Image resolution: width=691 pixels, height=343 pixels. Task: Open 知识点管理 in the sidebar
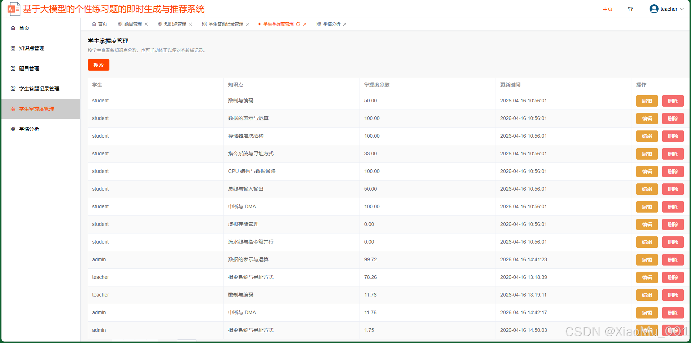41,48
